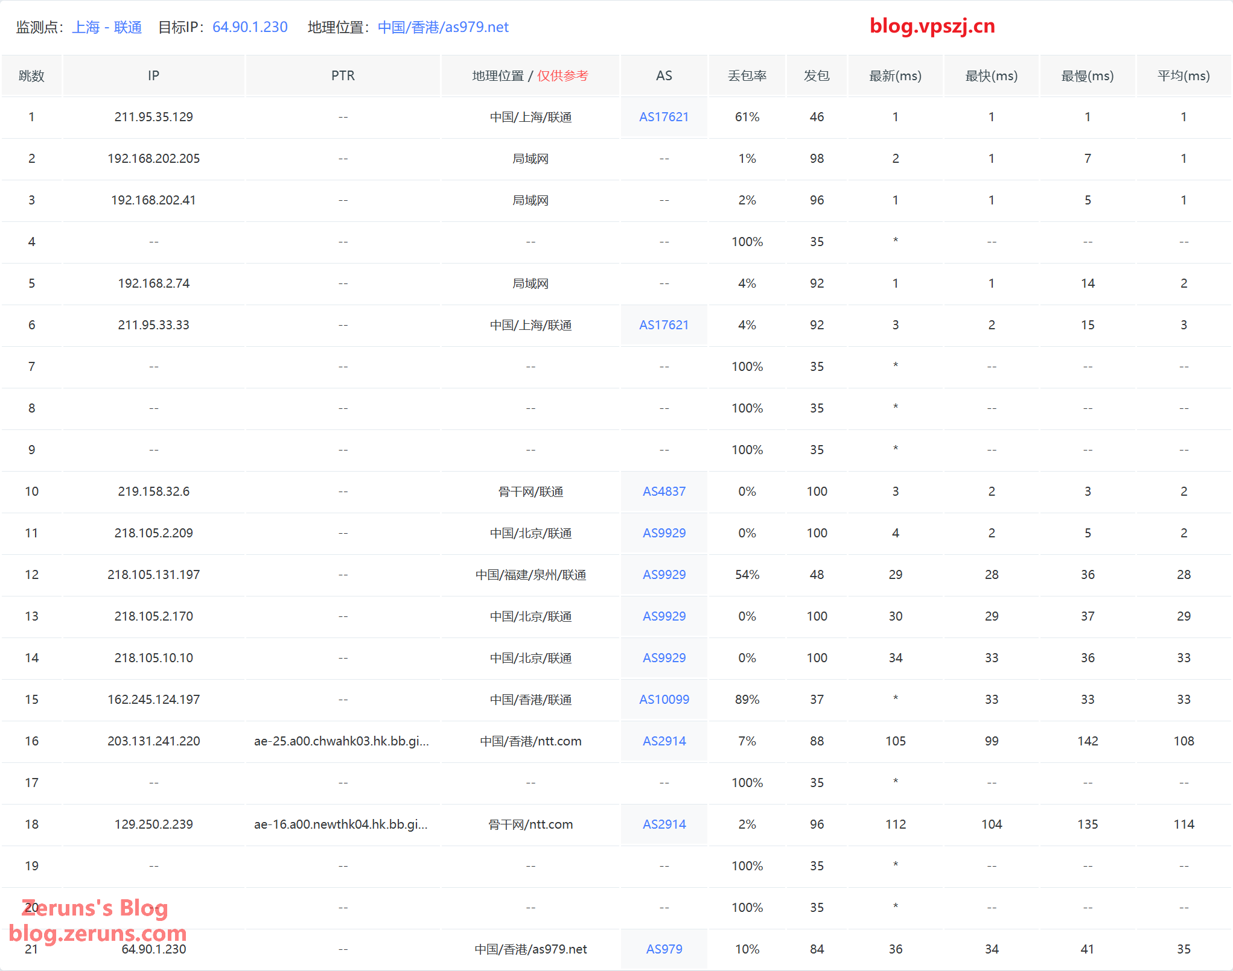Click the AS10099 link for hop 15
Image resolution: width=1233 pixels, height=971 pixels.
(663, 700)
